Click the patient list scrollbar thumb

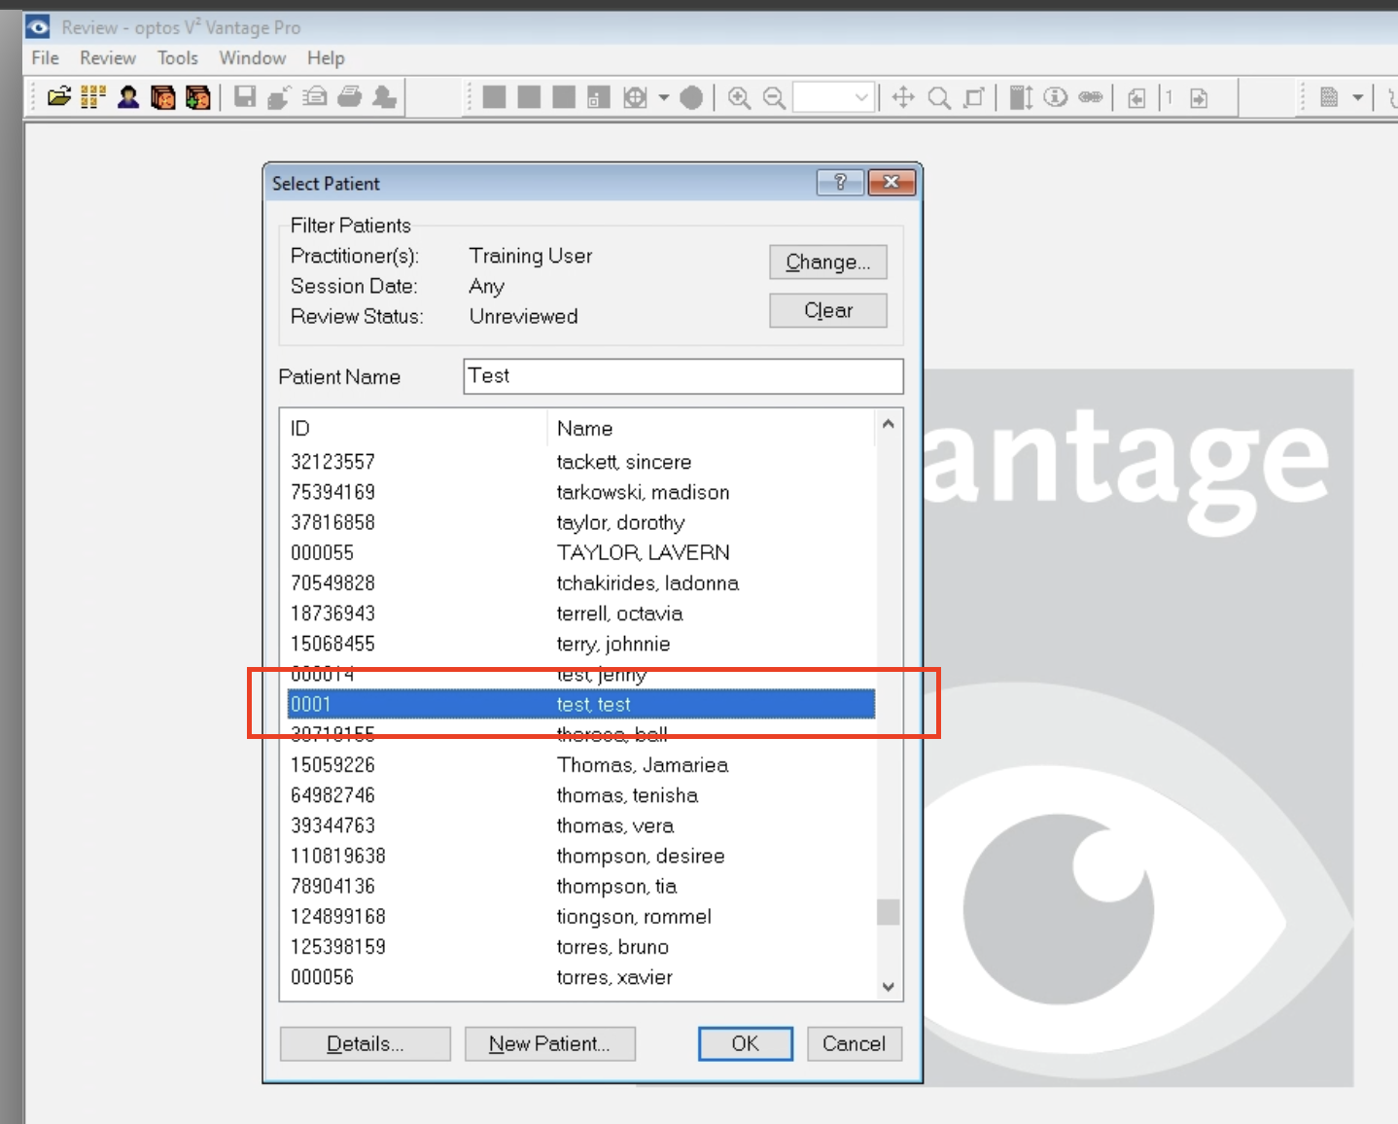[x=888, y=912]
